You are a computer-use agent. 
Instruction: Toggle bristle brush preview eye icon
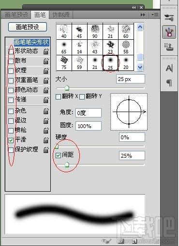(106, 241)
